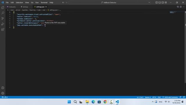
Task: Expand the Roaming breadcrumb
Action: point(33,10)
